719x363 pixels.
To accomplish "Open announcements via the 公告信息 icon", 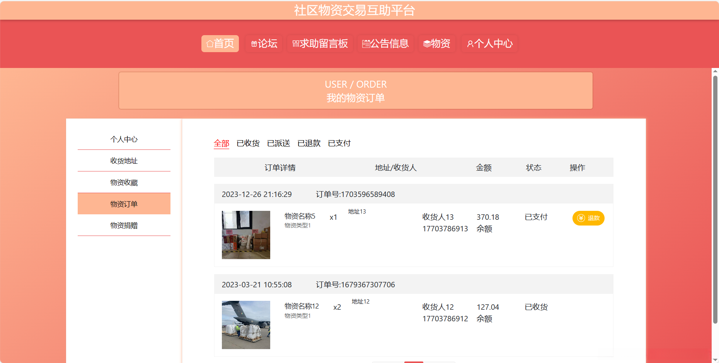I will pyautogui.click(x=365, y=44).
